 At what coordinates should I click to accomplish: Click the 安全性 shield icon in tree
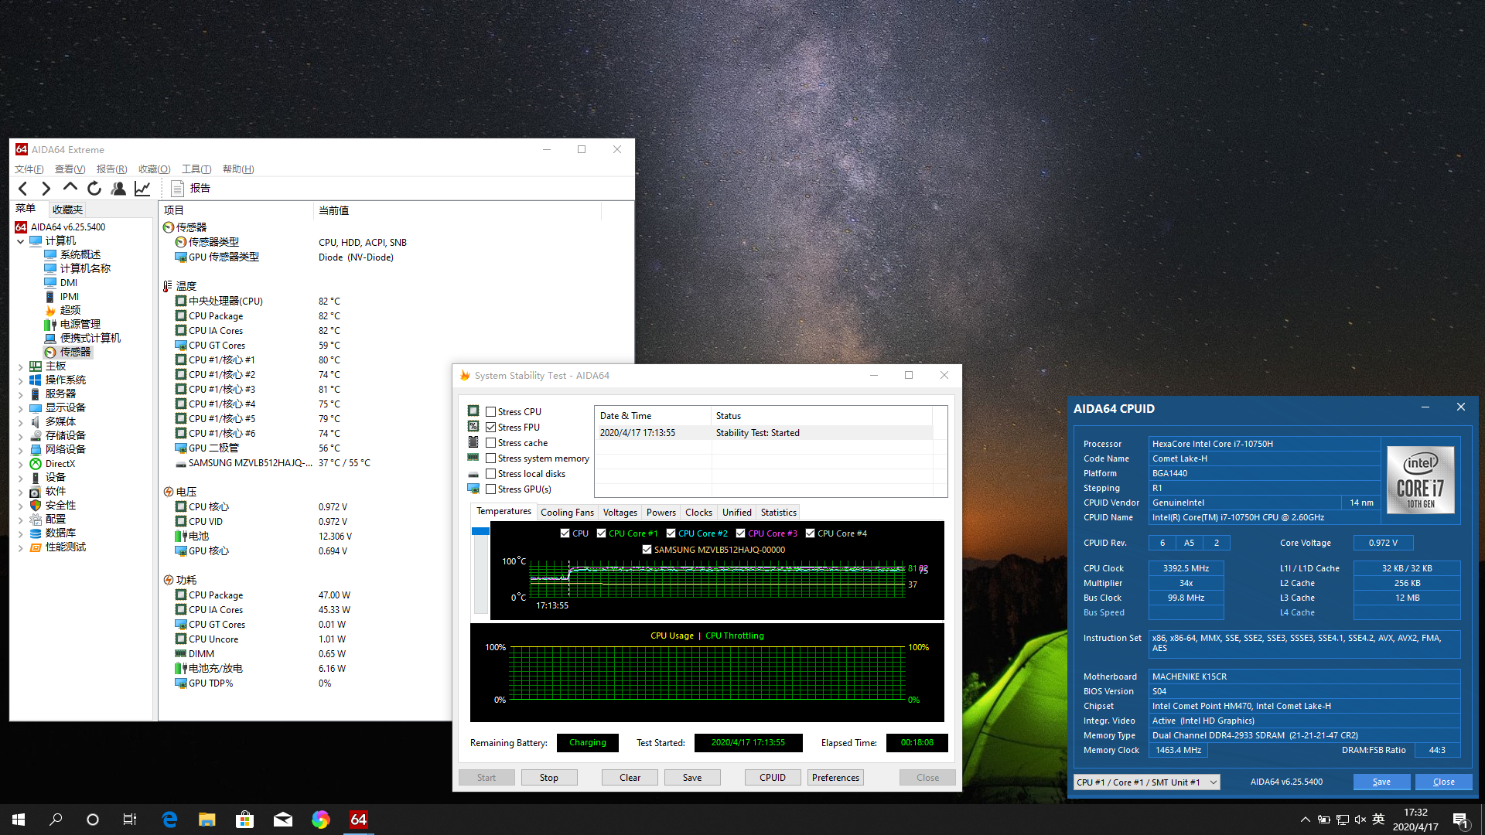click(36, 505)
